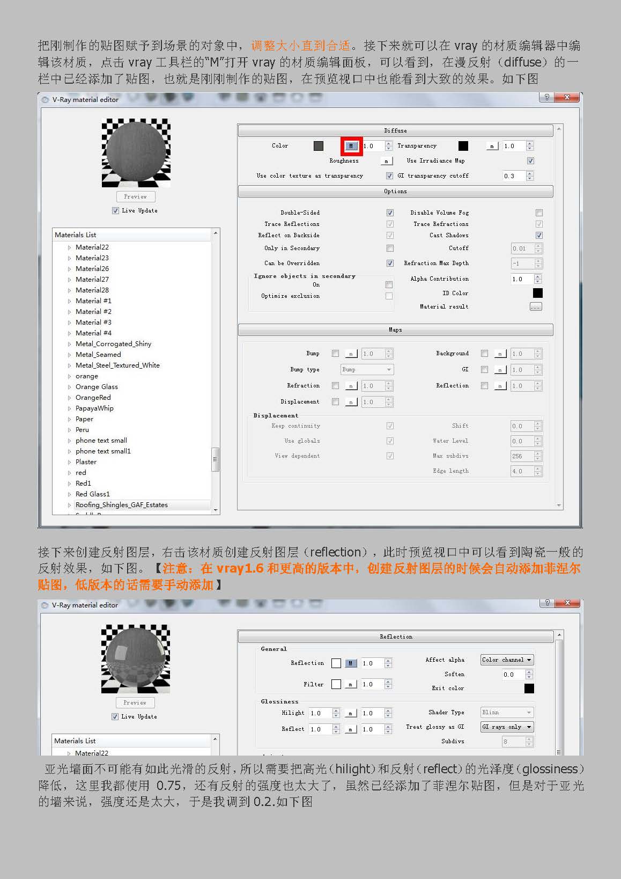Viewport: 621px width, 879px height.
Task: Open the Bump type dropdown
Action: [367, 370]
